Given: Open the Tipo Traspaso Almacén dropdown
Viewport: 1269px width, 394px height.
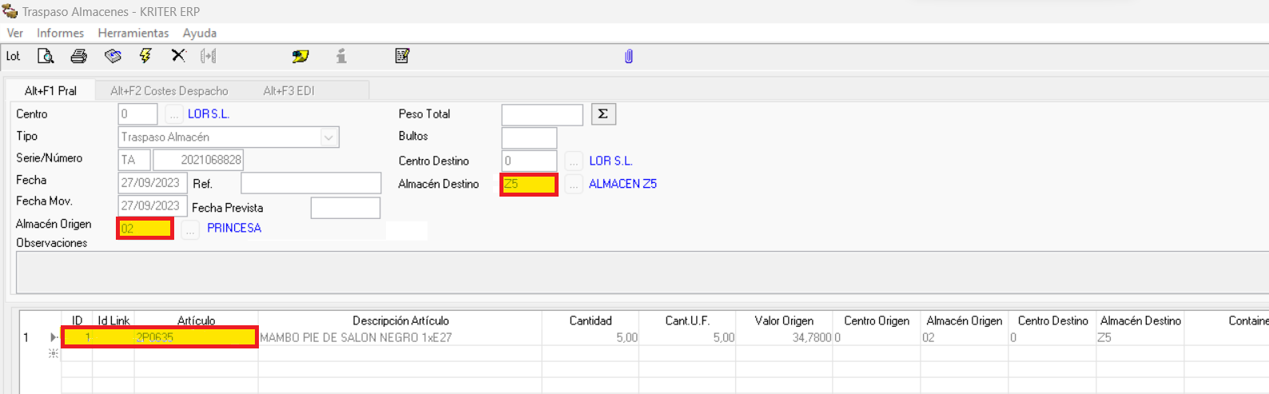Looking at the screenshot, I should (x=328, y=137).
